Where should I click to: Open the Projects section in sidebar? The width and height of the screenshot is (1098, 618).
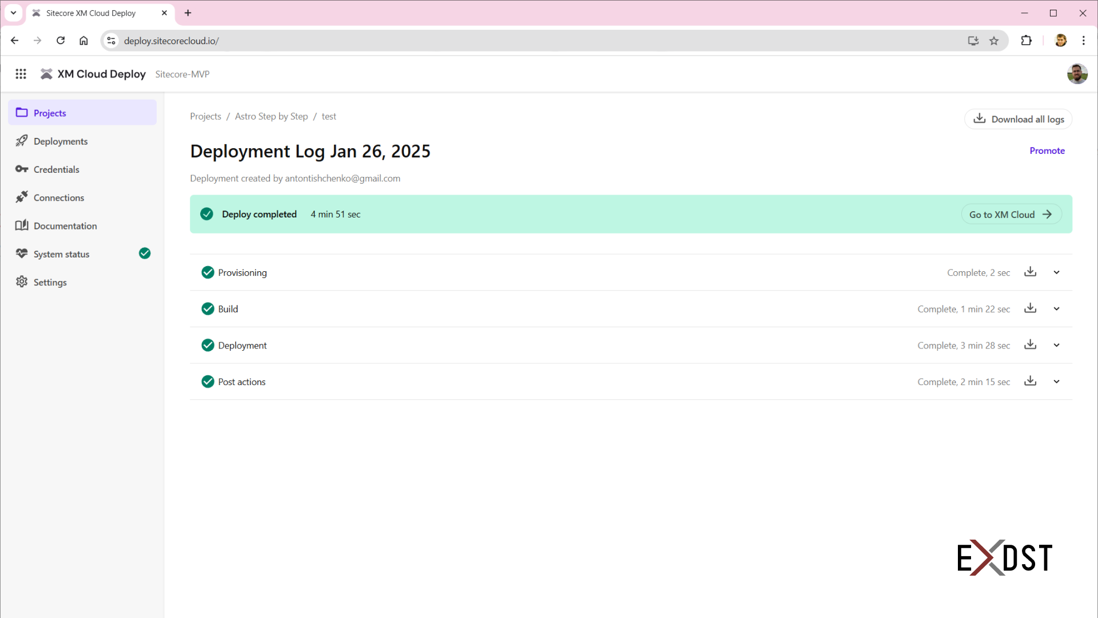click(50, 113)
